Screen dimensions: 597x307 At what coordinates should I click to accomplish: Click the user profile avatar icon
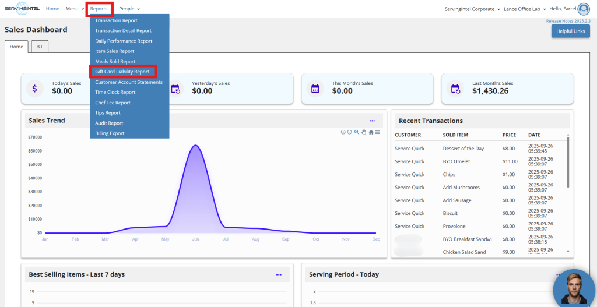(x=583, y=9)
